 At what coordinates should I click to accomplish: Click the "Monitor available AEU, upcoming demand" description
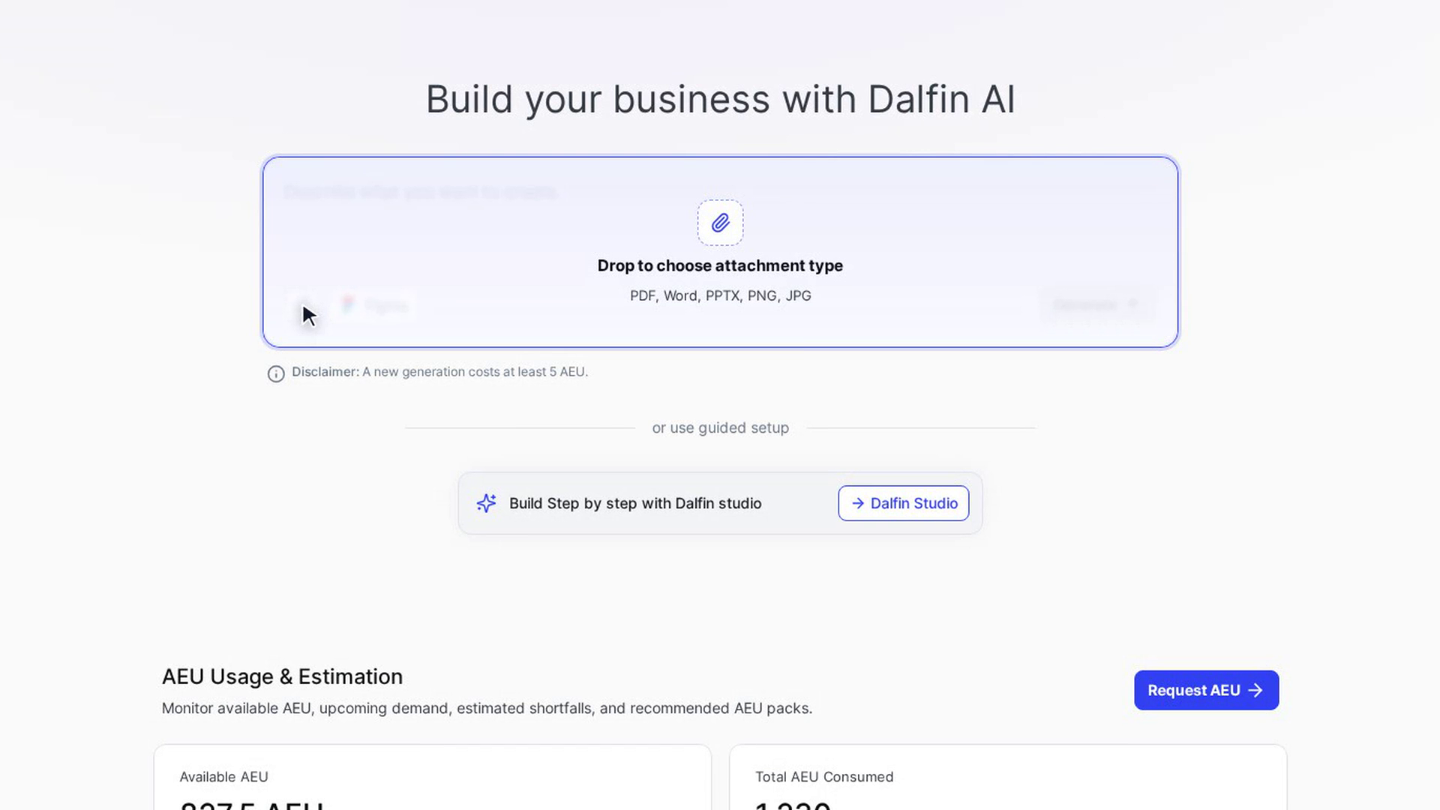487,708
